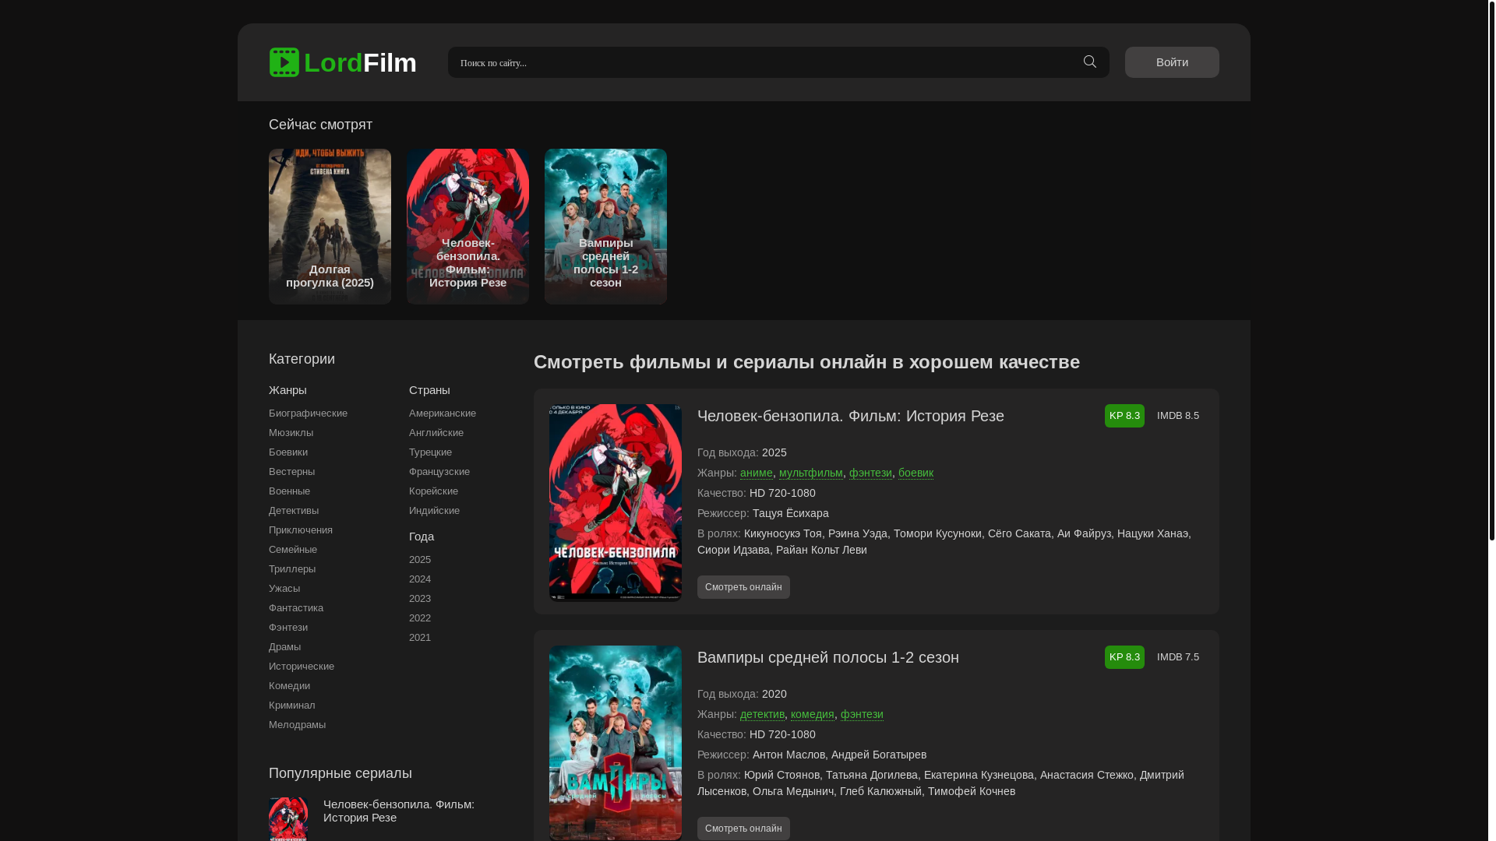
Task: Click фэнтези tag under Вампиры средней полосы
Action: [862, 714]
